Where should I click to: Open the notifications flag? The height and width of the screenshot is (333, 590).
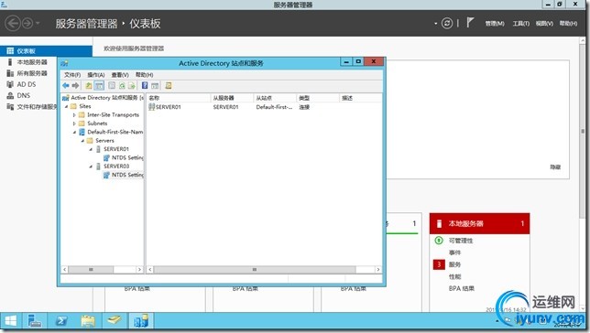[x=470, y=23]
